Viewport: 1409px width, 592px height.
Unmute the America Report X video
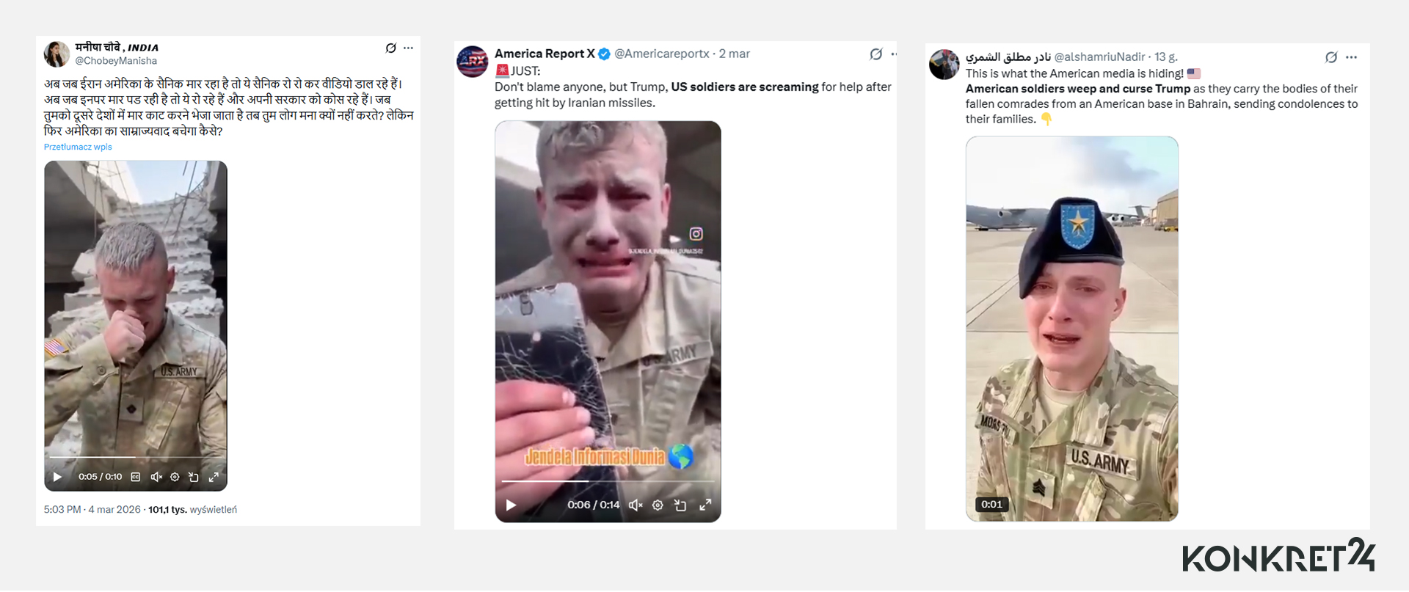(x=636, y=505)
